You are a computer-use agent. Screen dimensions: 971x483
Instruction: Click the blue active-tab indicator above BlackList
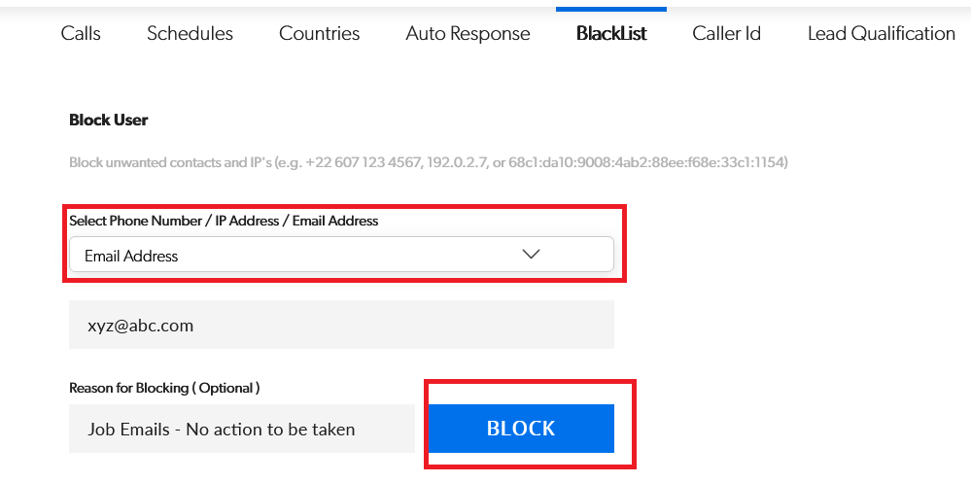[611, 9]
